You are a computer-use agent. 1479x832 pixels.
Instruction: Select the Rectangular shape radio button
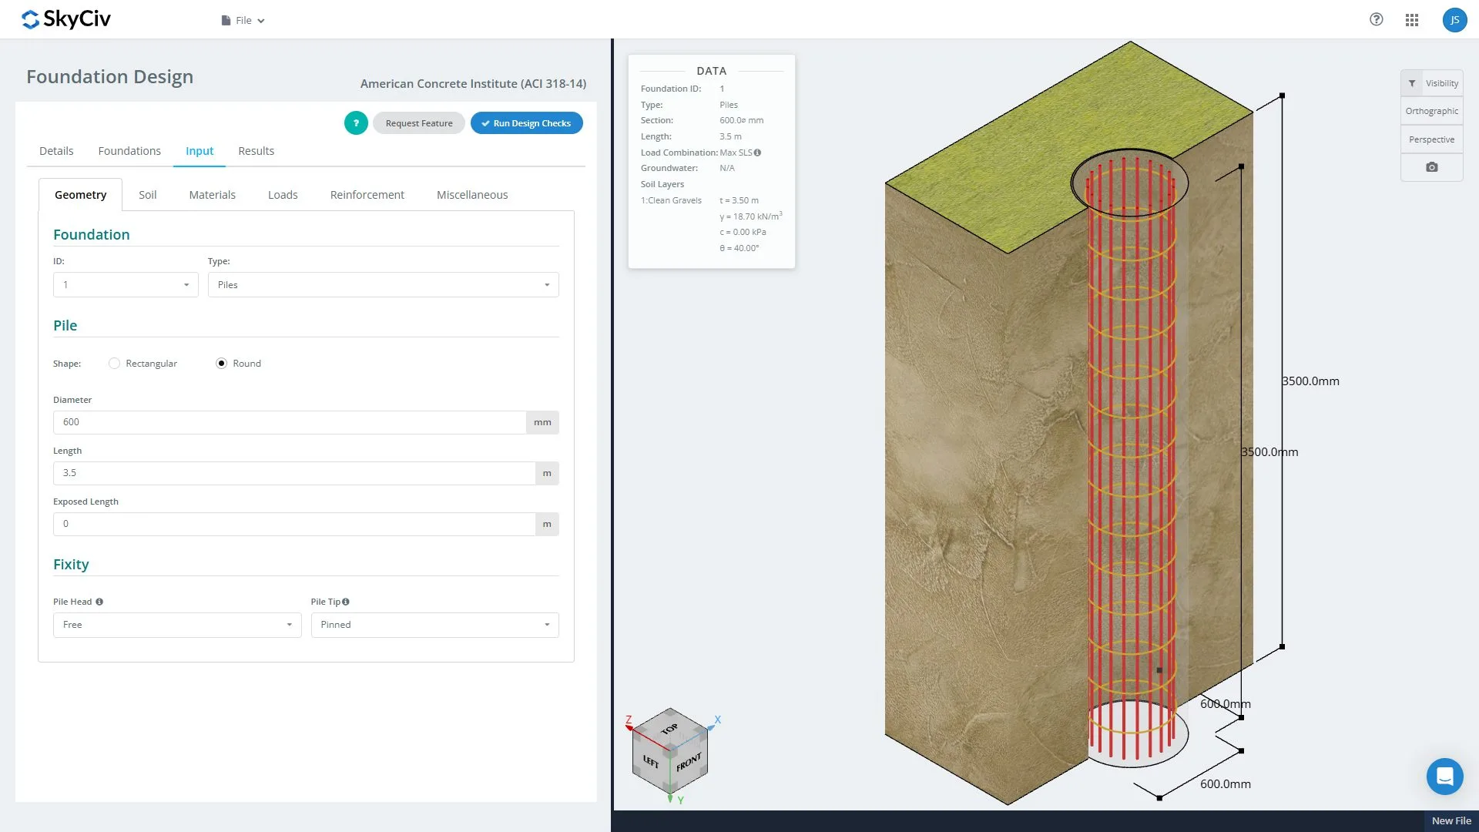tap(114, 364)
